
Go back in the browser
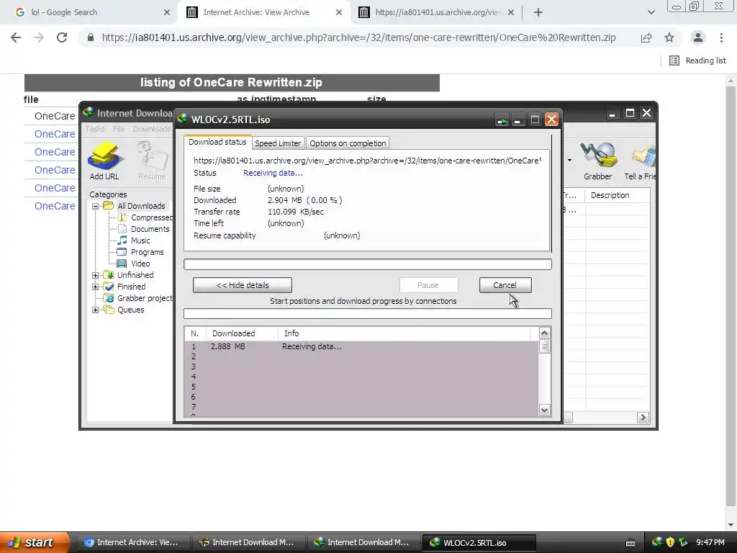(x=16, y=37)
